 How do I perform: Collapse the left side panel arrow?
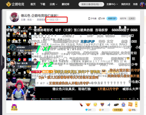[x=3, y=63]
